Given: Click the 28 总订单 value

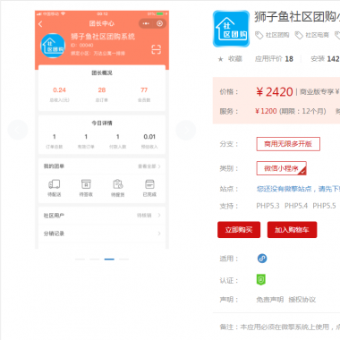Looking at the screenshot, I should click(102, 90).
